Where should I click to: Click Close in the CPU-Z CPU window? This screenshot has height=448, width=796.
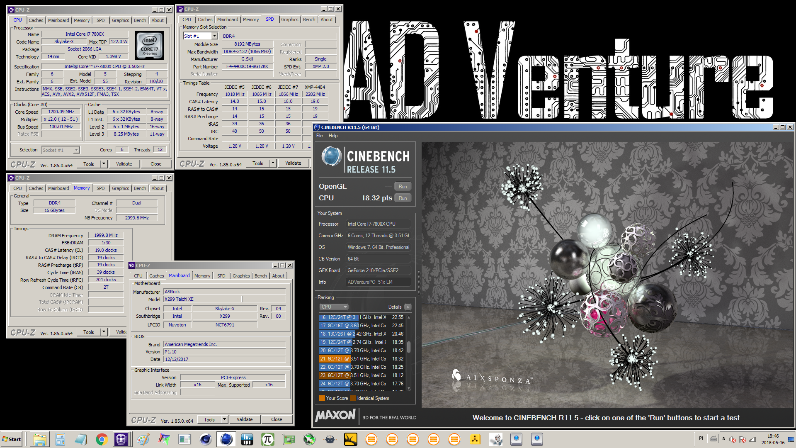(156, 164)
